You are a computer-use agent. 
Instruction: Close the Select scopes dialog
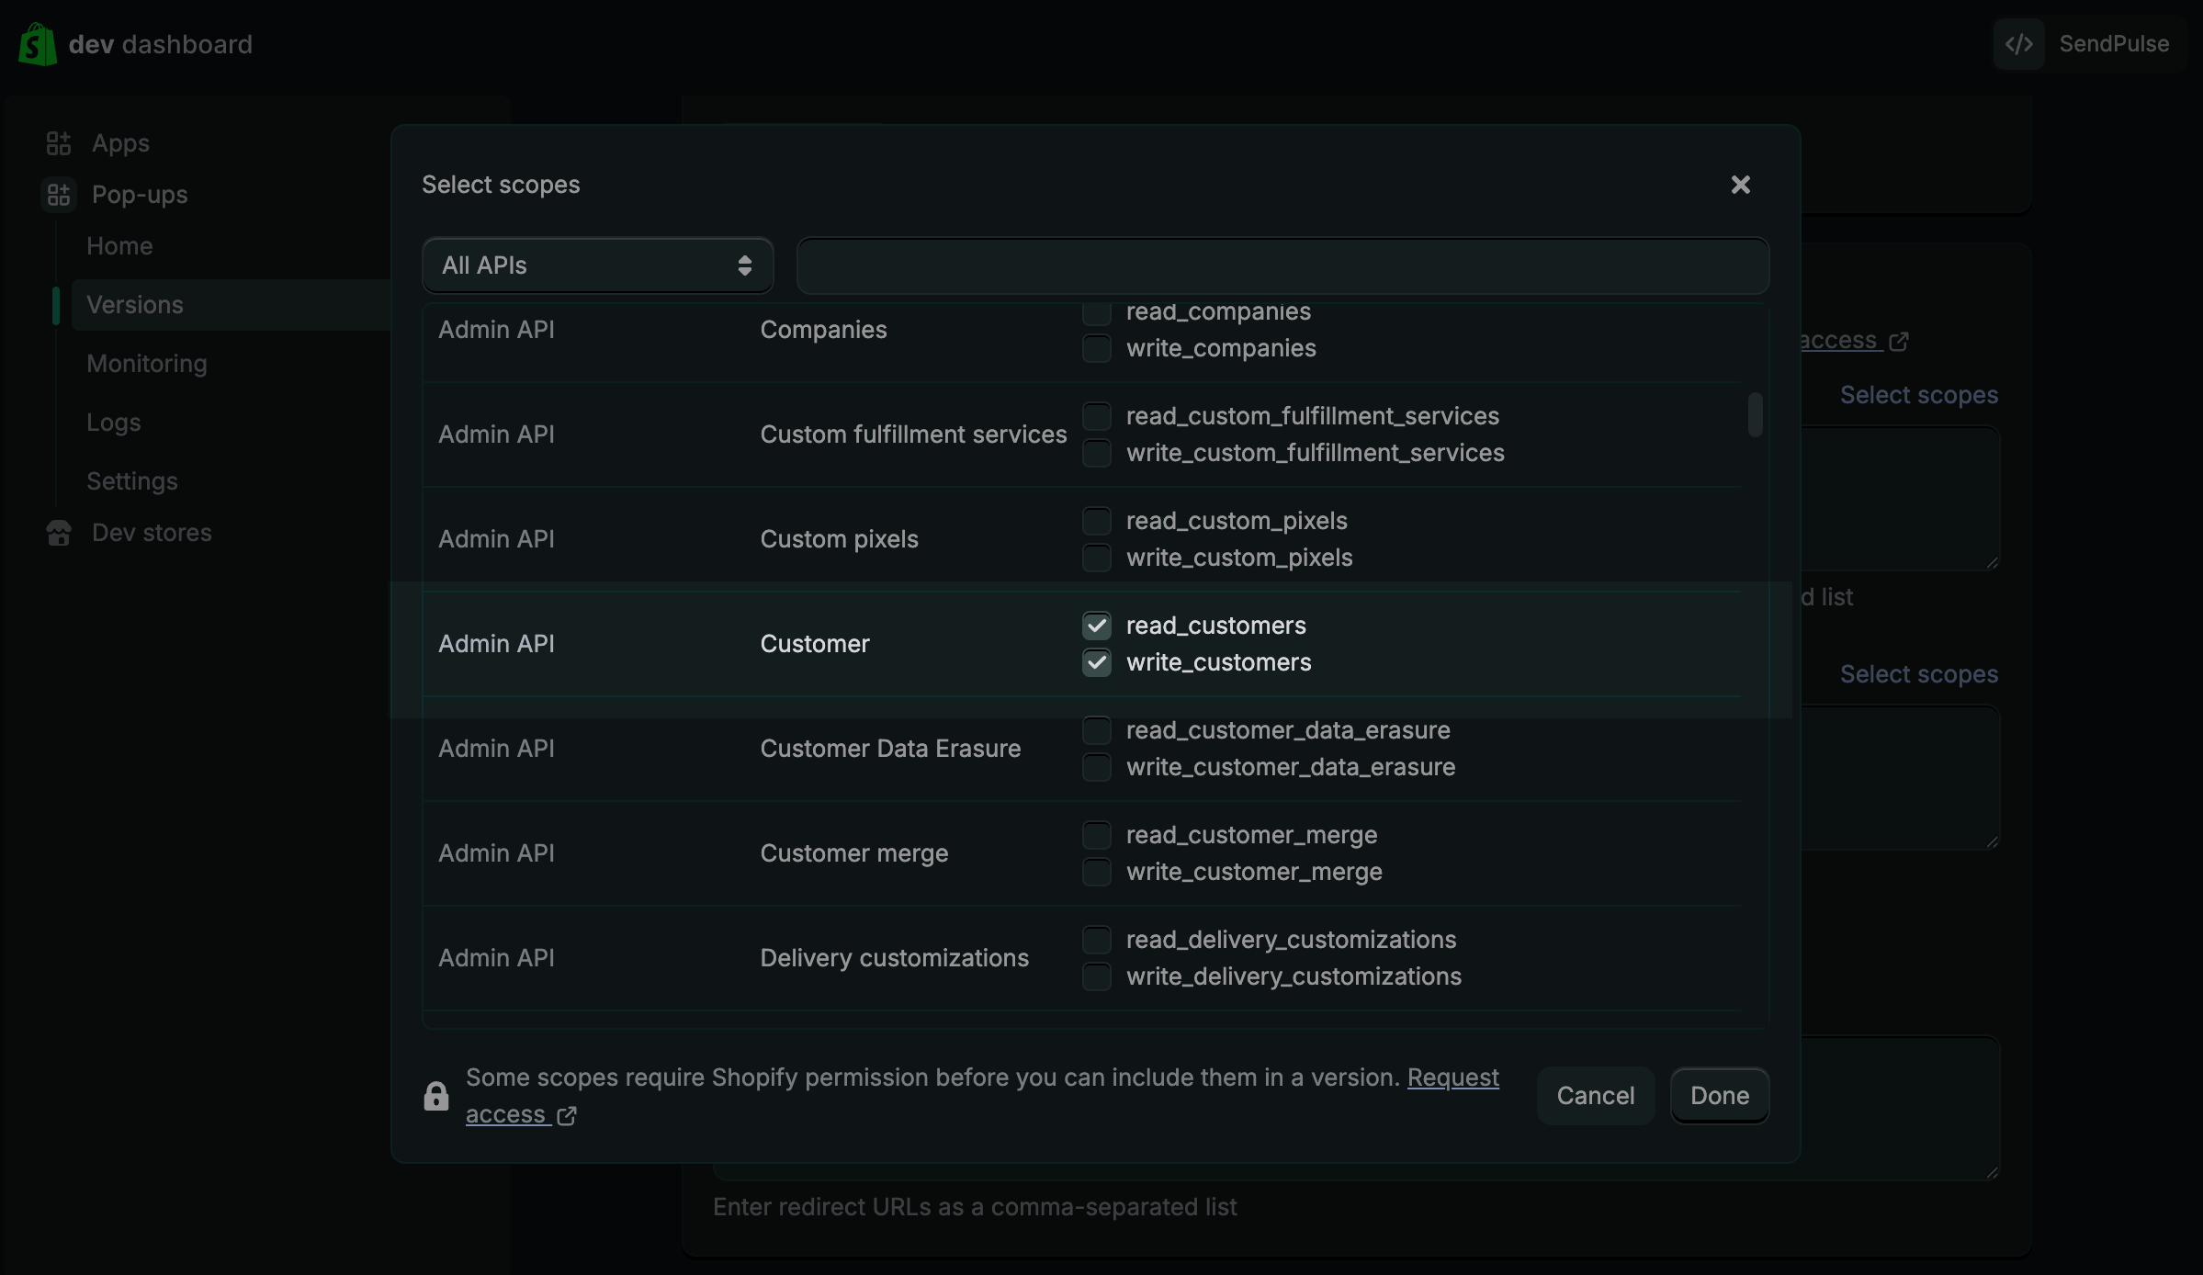pyautogui.click(x=1740, y=185)
